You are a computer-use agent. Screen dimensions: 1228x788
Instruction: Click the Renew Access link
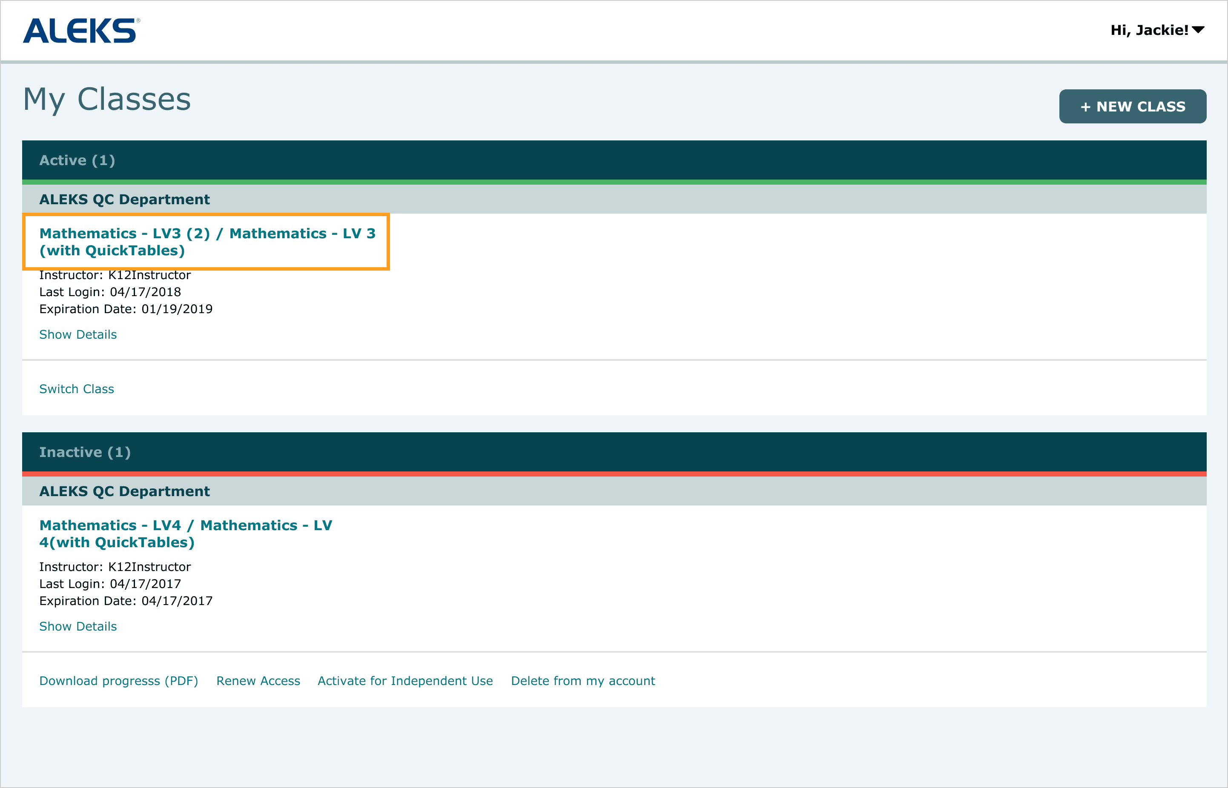(x=258, y=680)
